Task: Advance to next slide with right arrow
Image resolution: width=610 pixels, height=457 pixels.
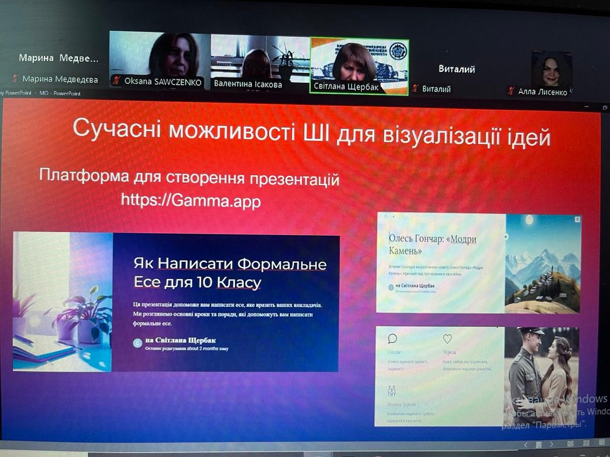Action: coord(551,444)
